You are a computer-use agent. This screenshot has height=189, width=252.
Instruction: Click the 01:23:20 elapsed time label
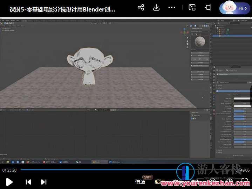pyautogui.click(x=9, y=170)
